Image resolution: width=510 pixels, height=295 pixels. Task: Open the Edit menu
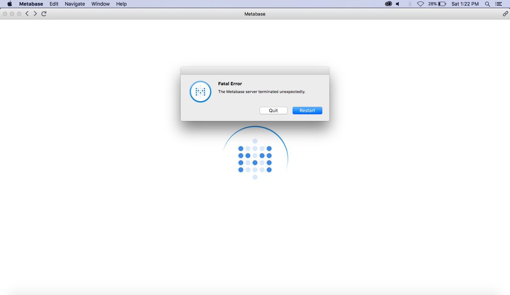click(54, 4)
